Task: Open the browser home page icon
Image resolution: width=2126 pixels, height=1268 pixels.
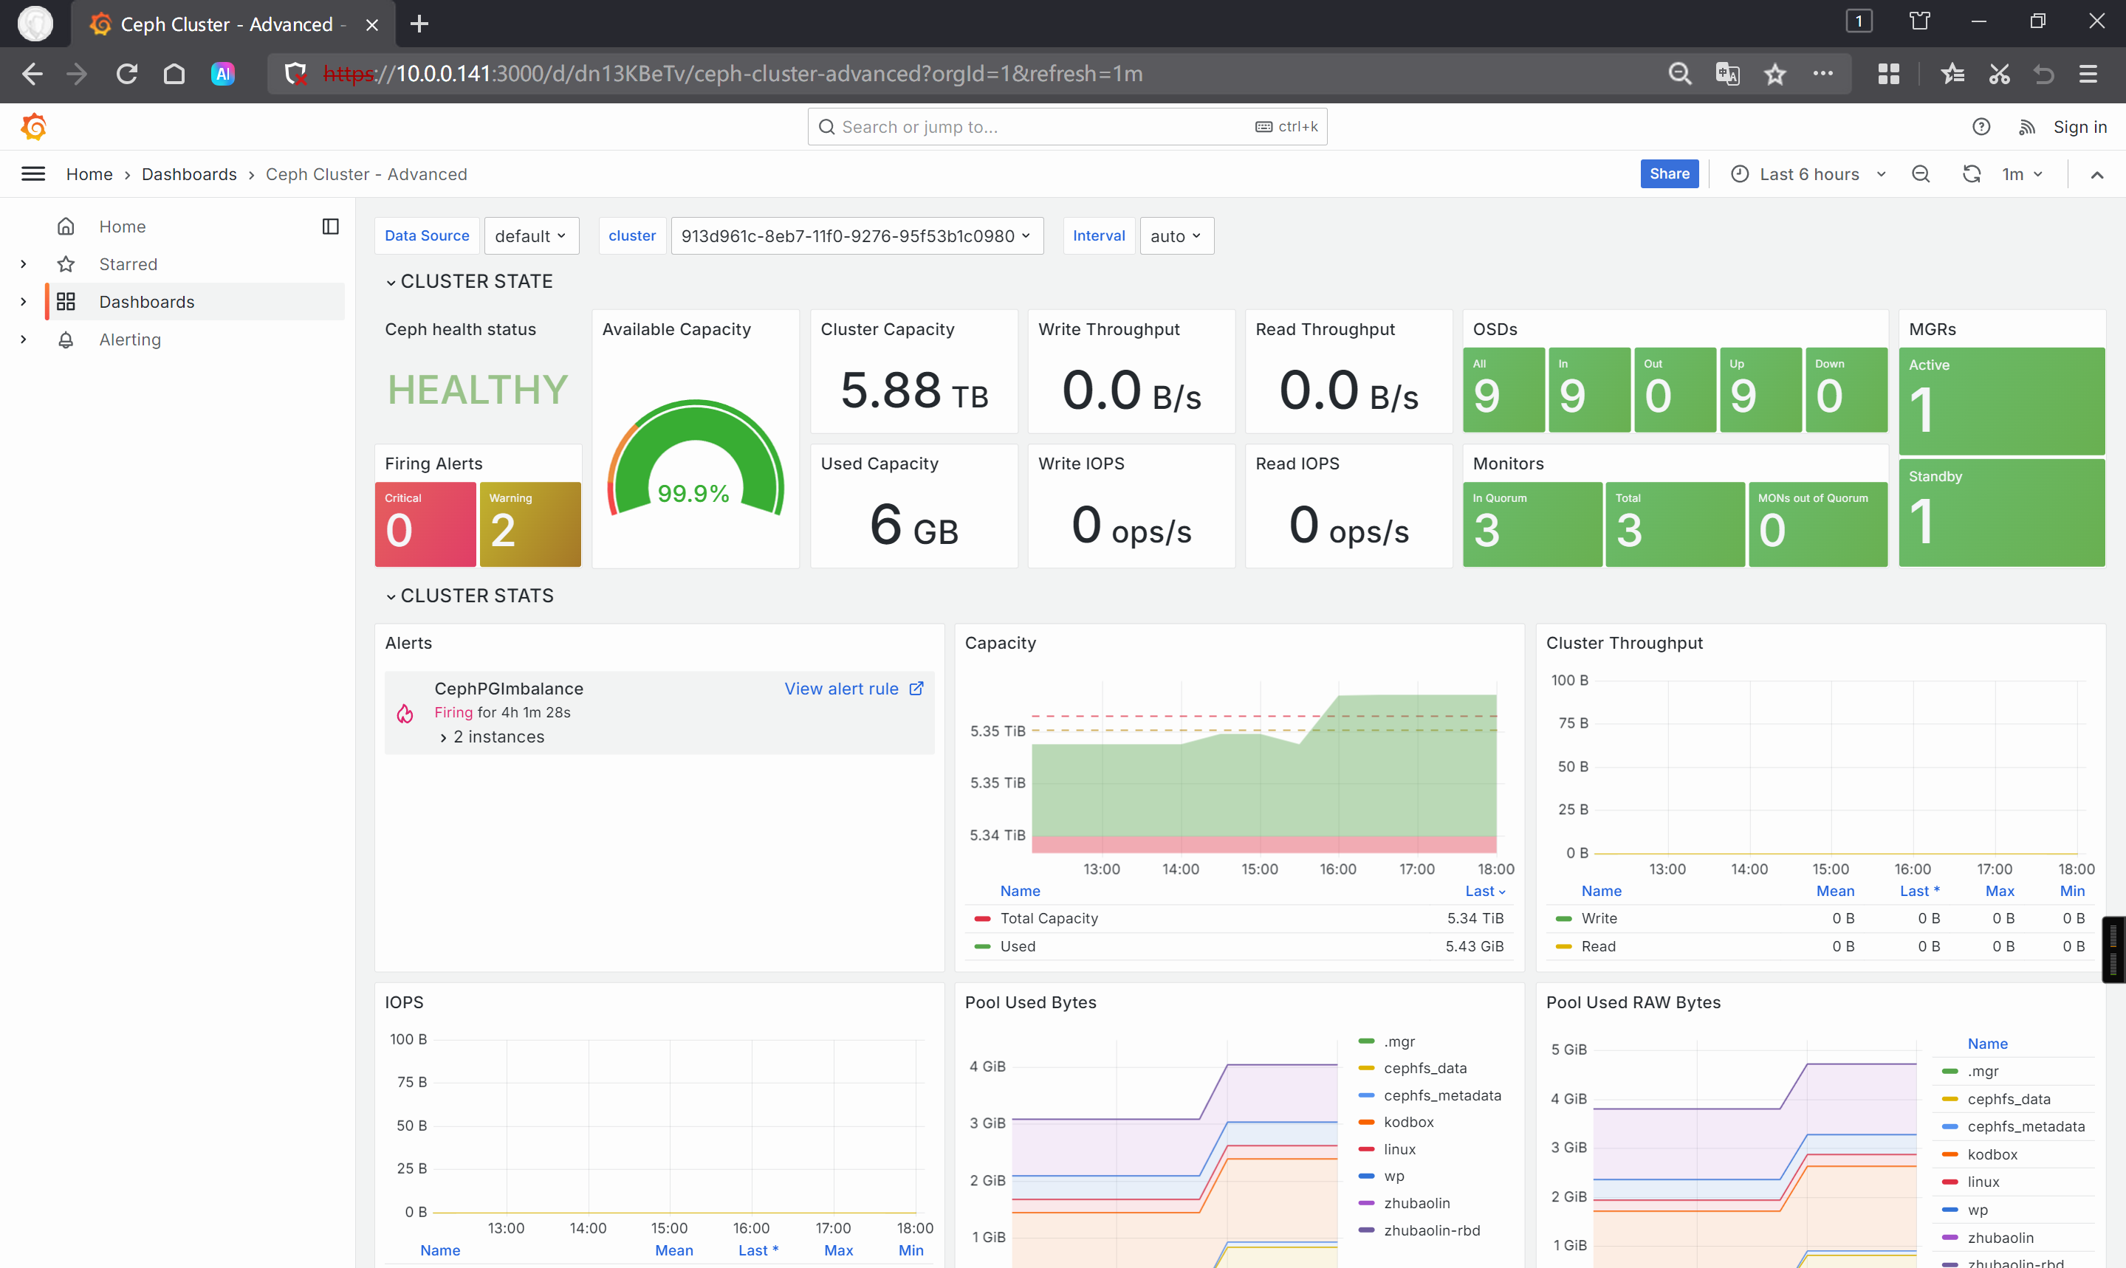Action: tap(174, 75)
